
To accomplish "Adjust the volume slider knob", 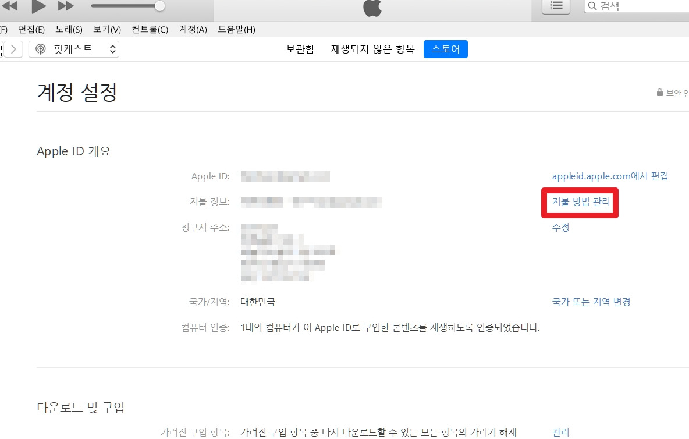I will 160,6.
